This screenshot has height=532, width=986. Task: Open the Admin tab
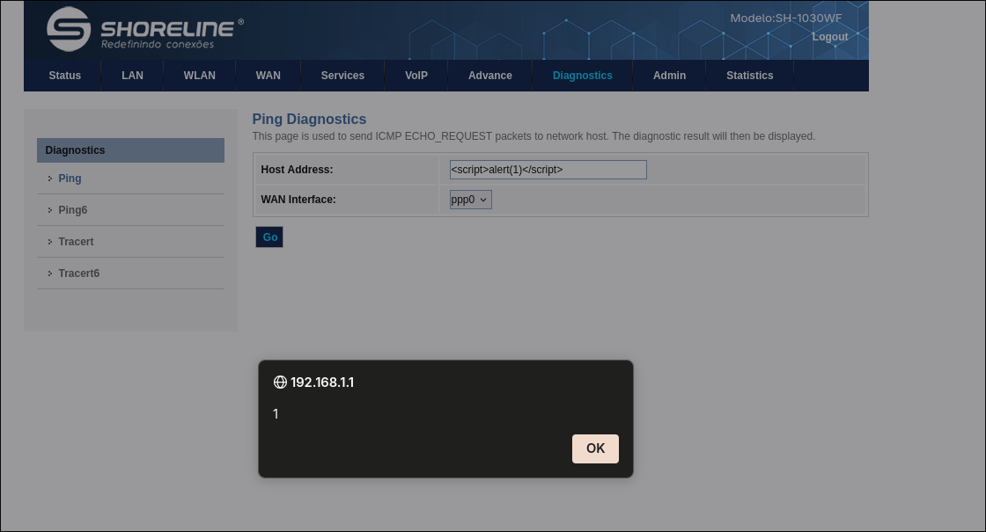click(669, 76)
